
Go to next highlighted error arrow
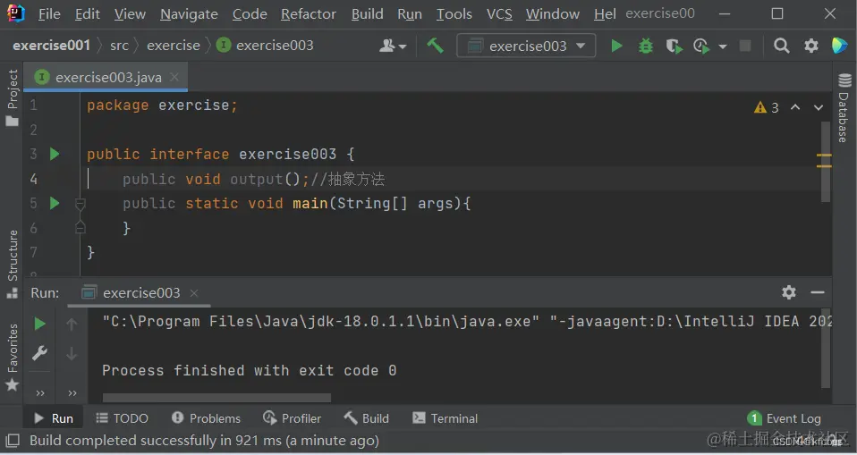pos(819,107)
